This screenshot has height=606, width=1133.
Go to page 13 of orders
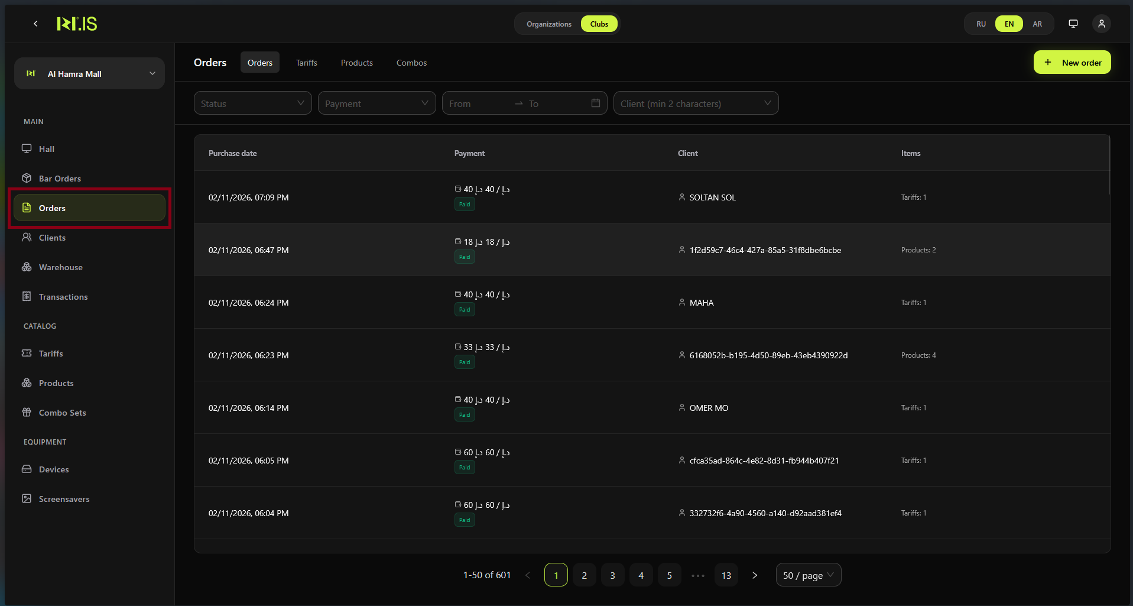[x=726, y=575]
